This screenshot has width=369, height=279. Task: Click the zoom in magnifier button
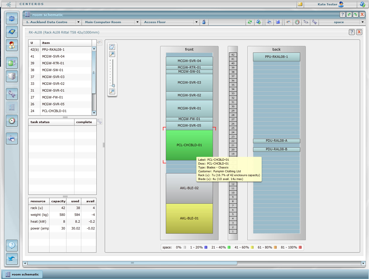point(112,54)
